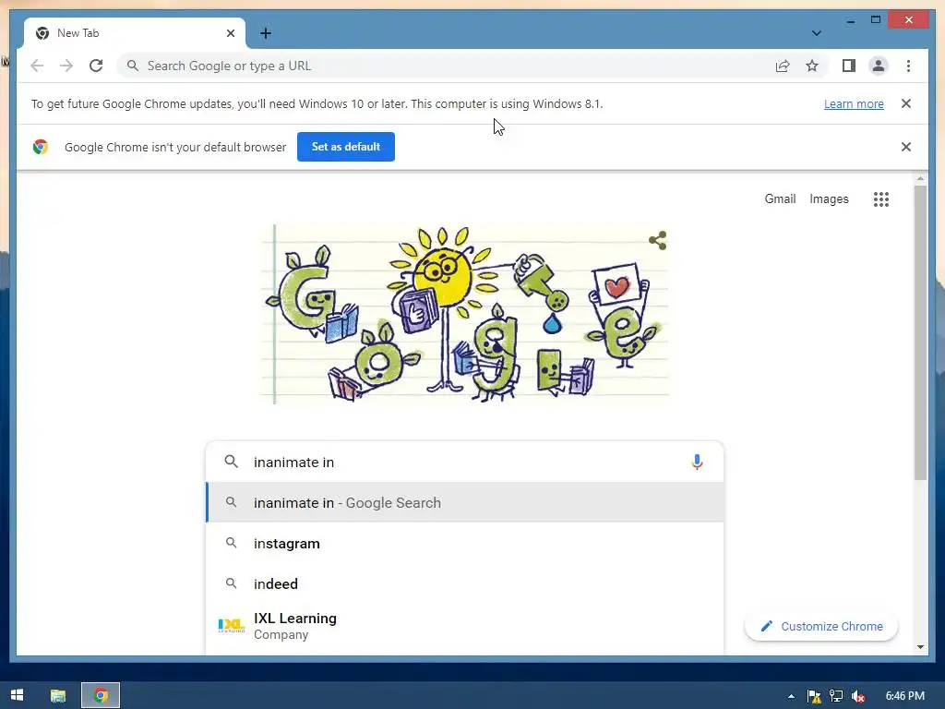Screen dimensions: 945x709
Task: Click the vertical scrollbar thumb
Action: tap(920, 332)
